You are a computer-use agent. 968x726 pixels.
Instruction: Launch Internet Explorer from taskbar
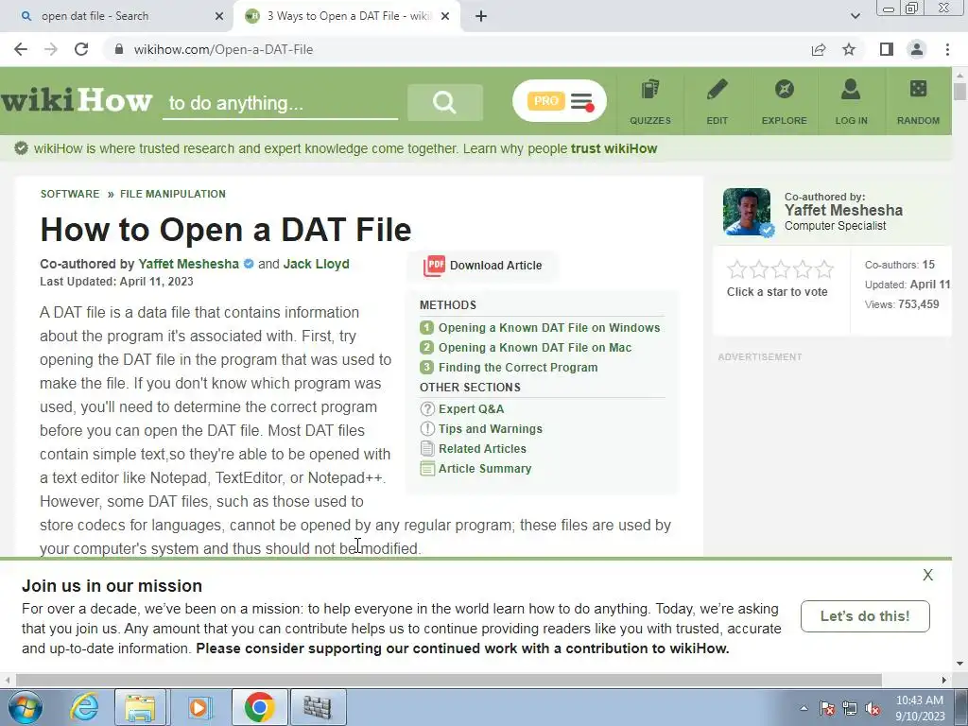(84, 707)
